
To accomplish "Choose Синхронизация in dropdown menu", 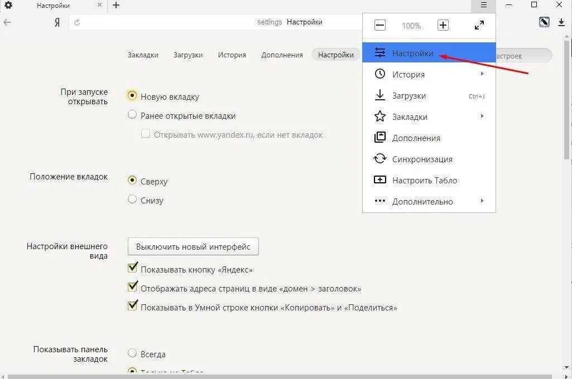I will click(x=429, y=159).
